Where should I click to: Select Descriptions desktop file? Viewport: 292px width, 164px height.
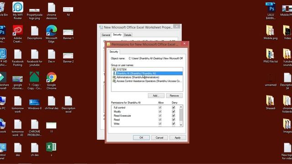[x=35, y=33]
